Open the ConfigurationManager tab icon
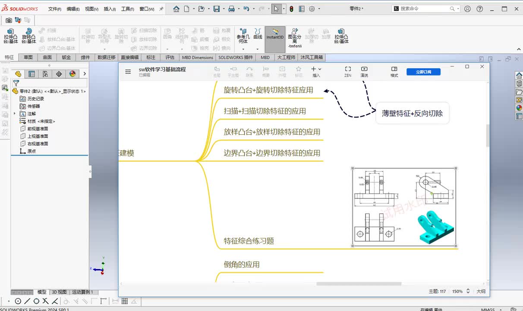523x311 pixels. click(45, 74)
